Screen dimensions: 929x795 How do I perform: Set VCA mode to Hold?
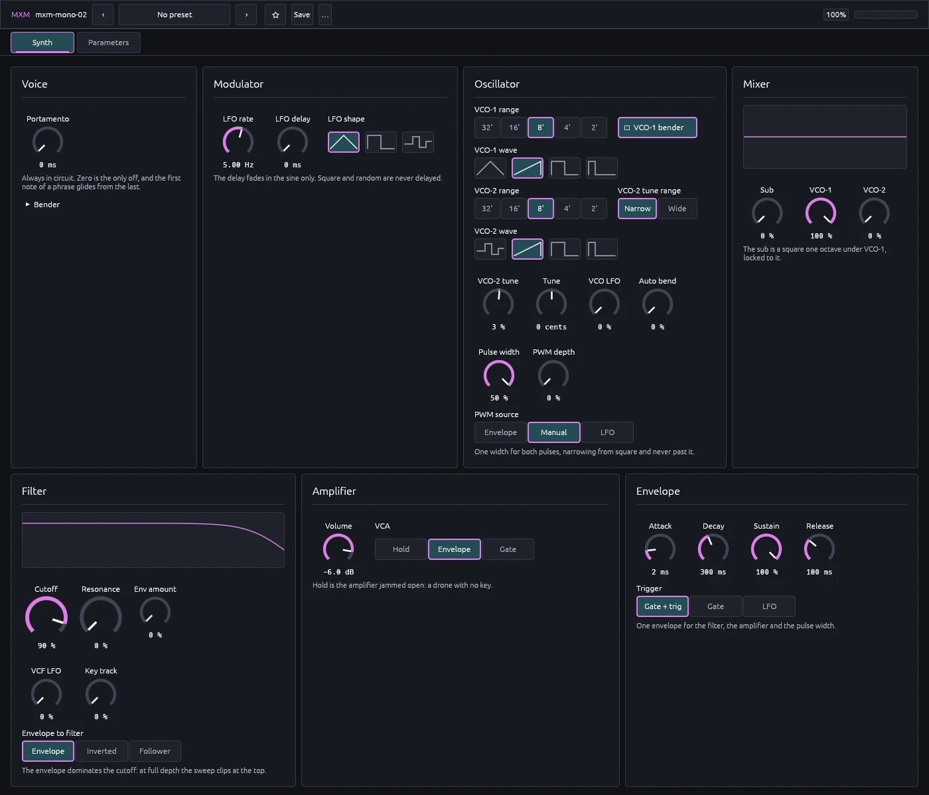[x=401, y=549]
